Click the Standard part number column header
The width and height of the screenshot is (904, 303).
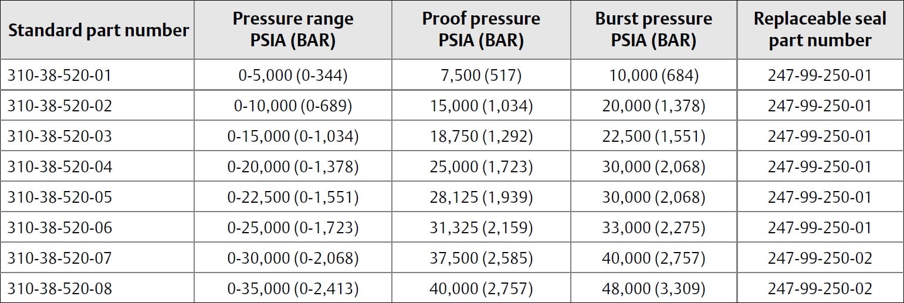(98, 30)
